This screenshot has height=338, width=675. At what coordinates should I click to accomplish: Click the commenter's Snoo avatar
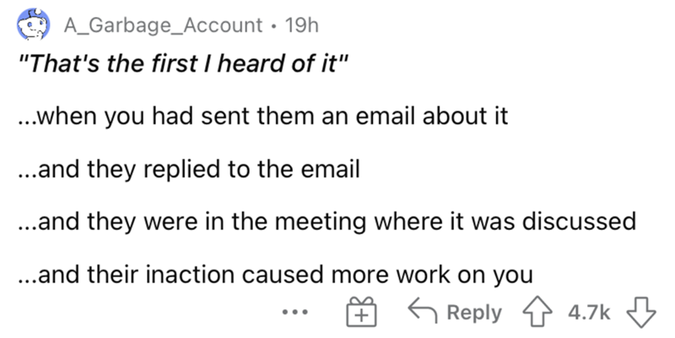(x=30, y=28)
